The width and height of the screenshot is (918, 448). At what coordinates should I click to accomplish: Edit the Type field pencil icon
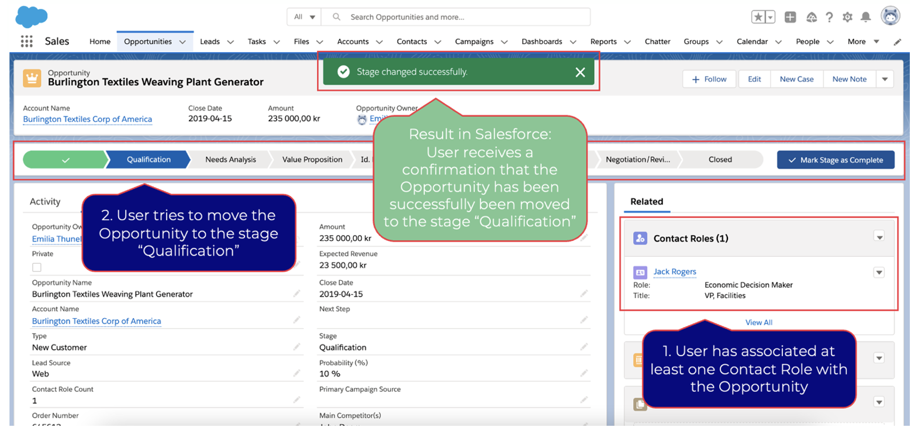coord(296,347)
